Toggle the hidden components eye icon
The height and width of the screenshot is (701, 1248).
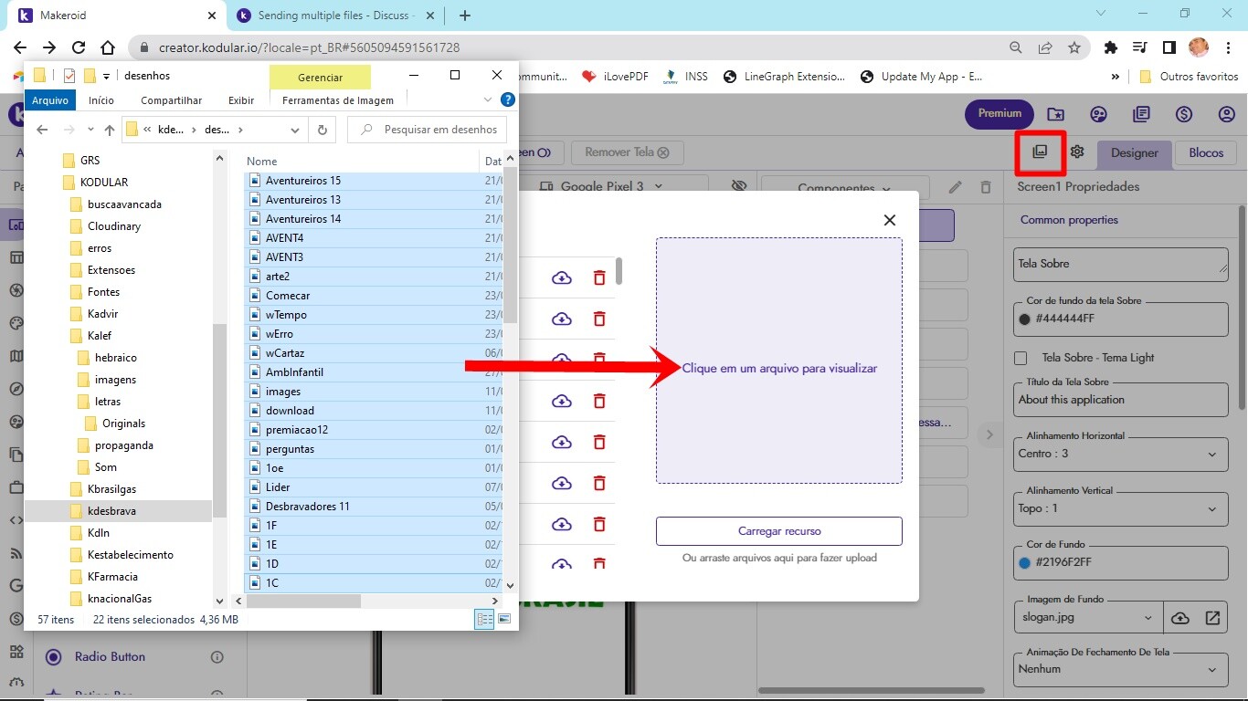coord(739,186)
